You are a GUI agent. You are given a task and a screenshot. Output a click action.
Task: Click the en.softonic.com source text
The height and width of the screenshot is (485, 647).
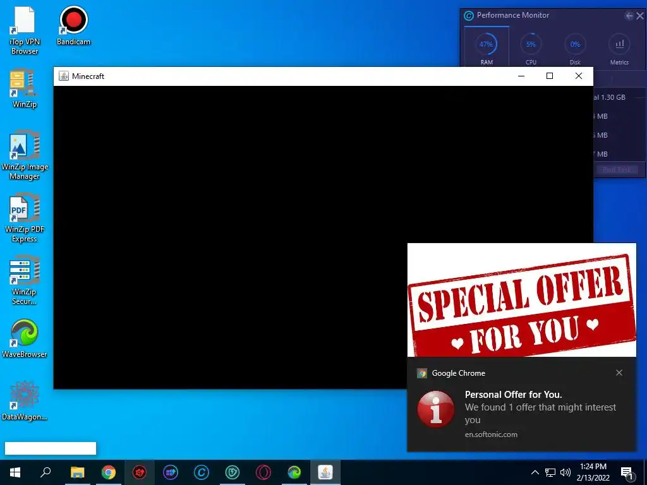pos(491,434)
